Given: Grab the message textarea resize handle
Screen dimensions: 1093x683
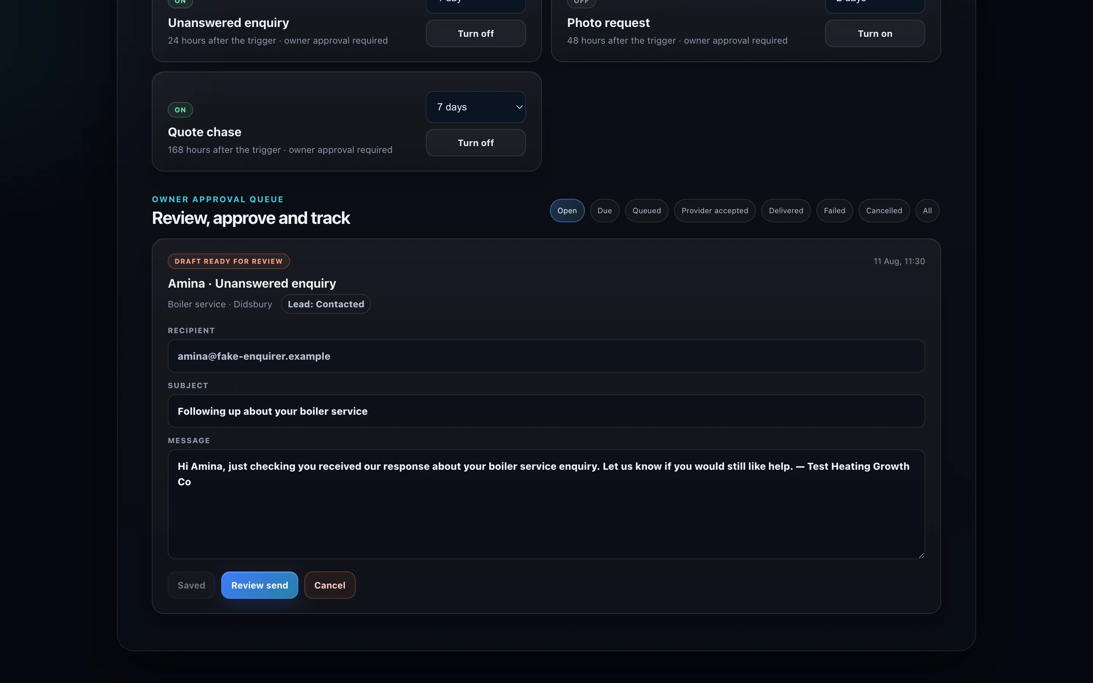Looking at the screenshot, I should (921, 555).
